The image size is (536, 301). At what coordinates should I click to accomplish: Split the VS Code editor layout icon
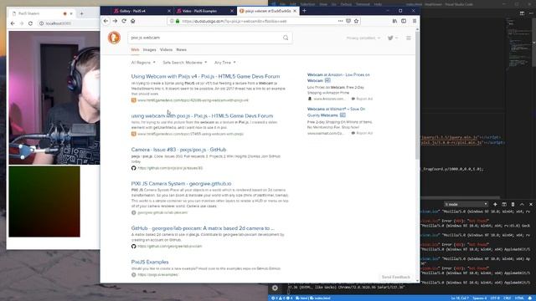(522, 13)
